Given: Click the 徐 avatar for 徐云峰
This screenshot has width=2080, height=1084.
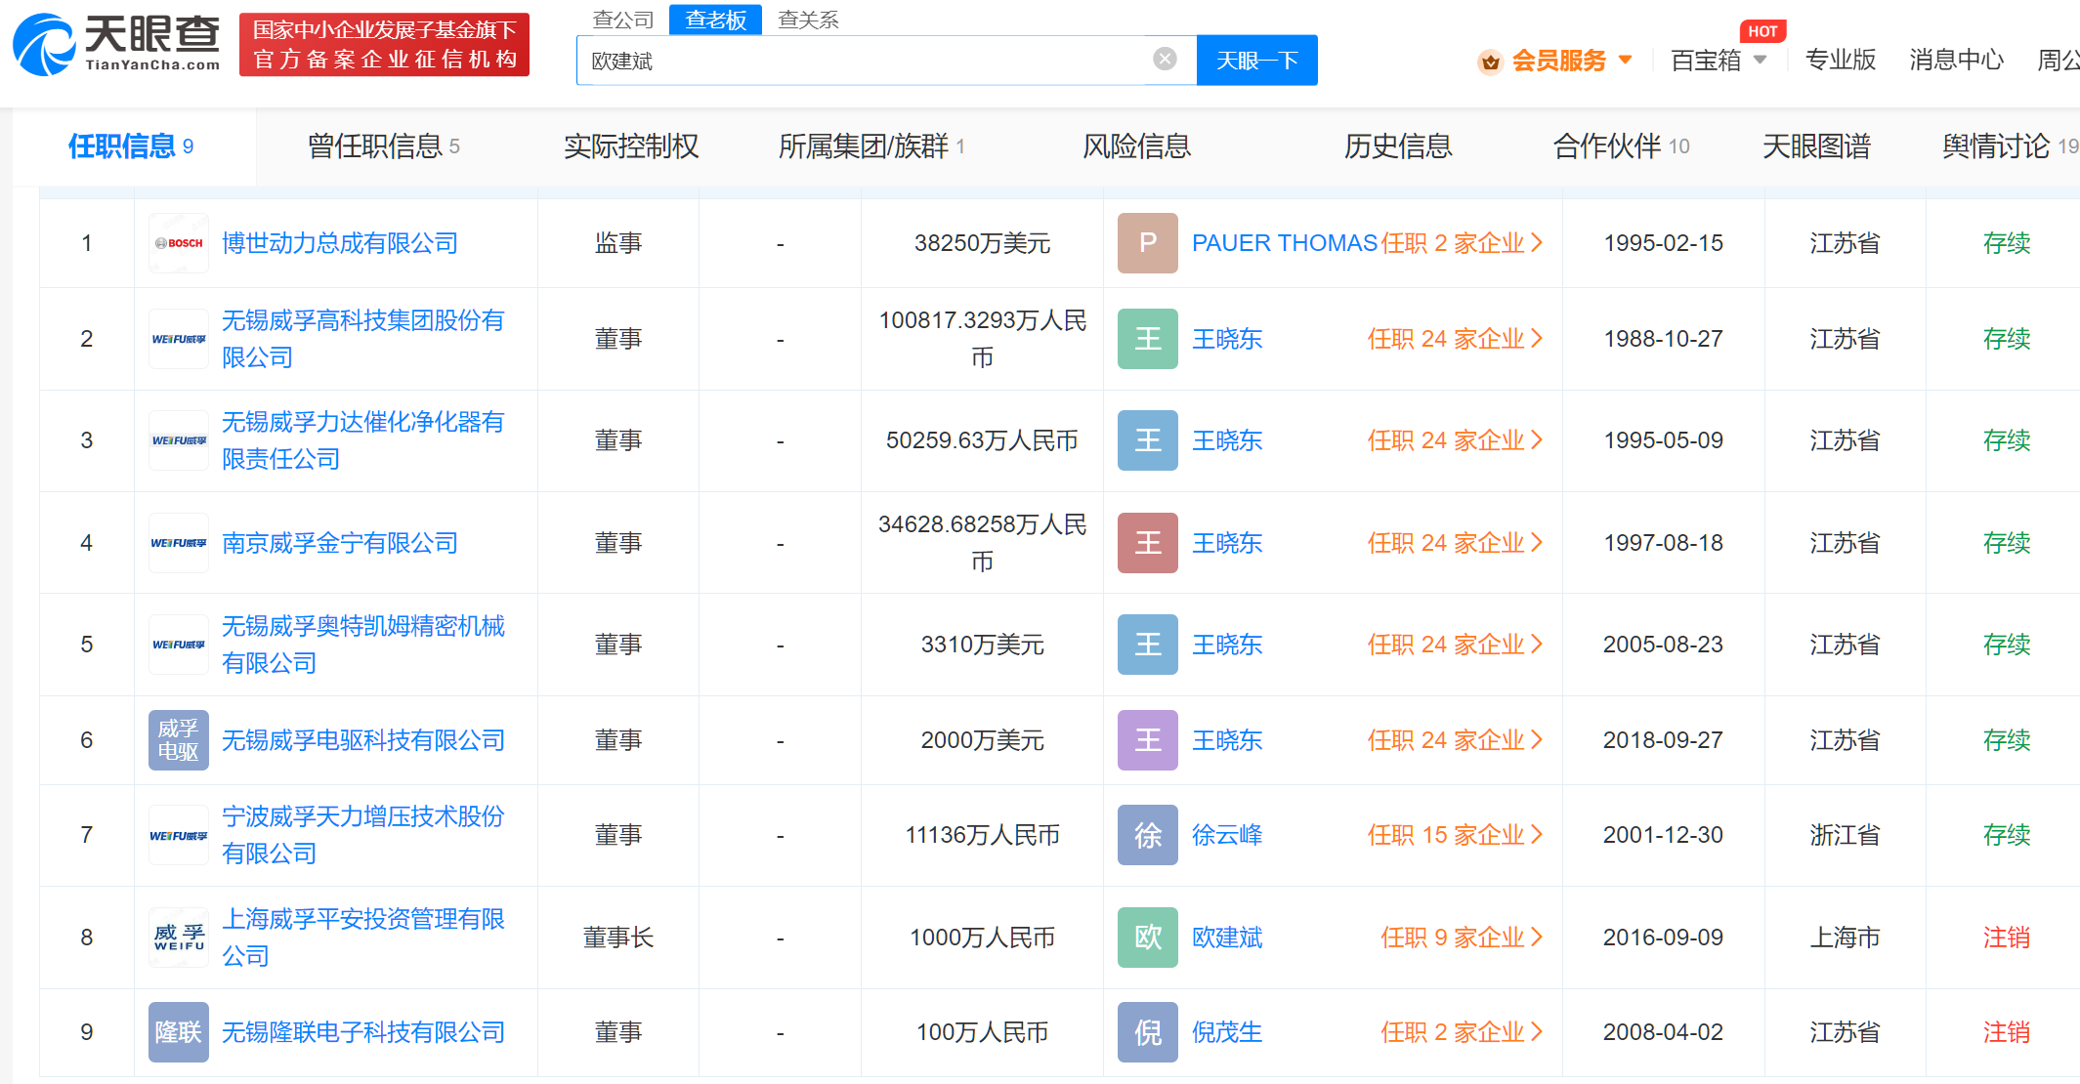Looking at the screenshot, I should click(x=1148, y=835).
